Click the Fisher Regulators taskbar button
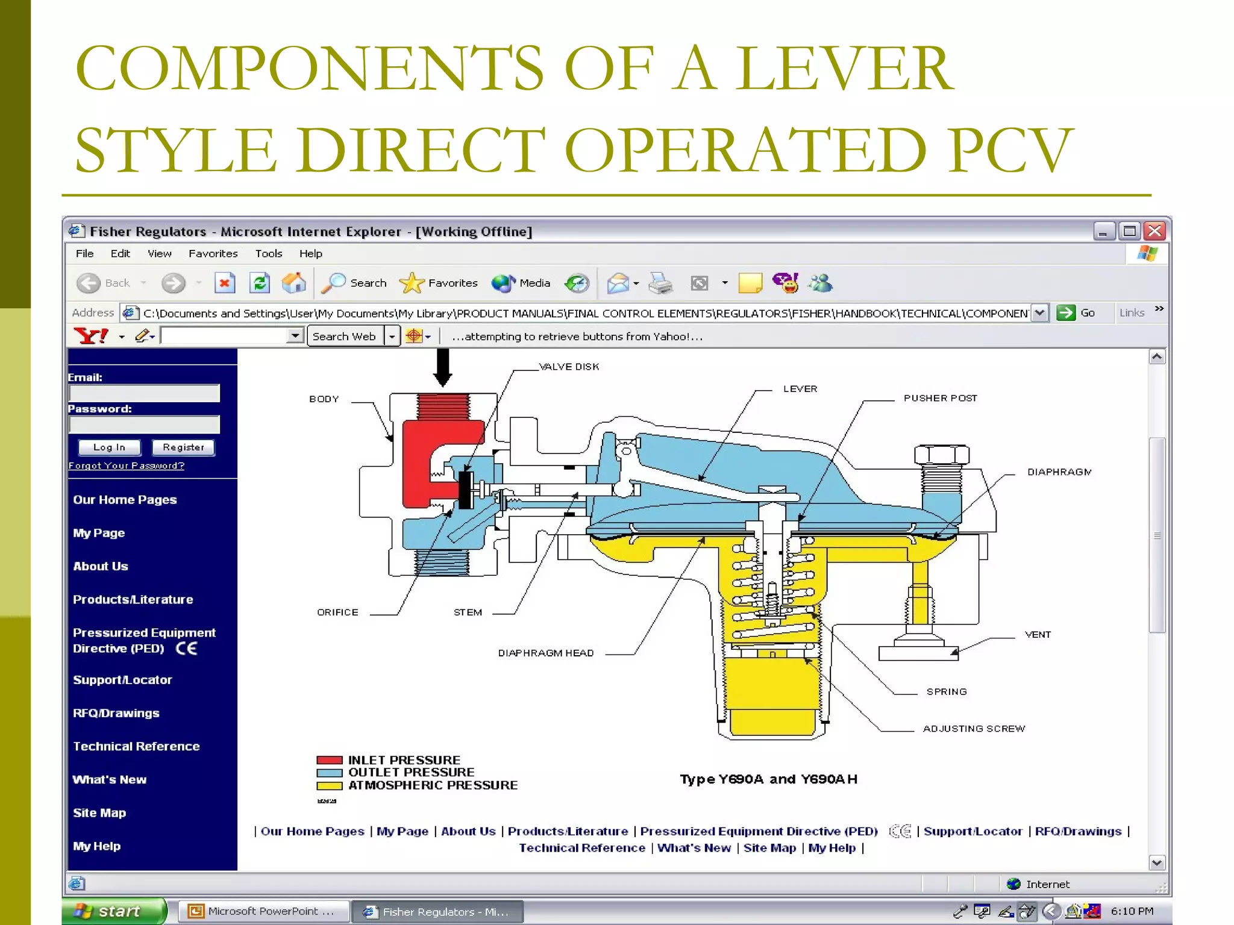Image resolution: width=1234 pixels, height=925 pixels. 438,912
